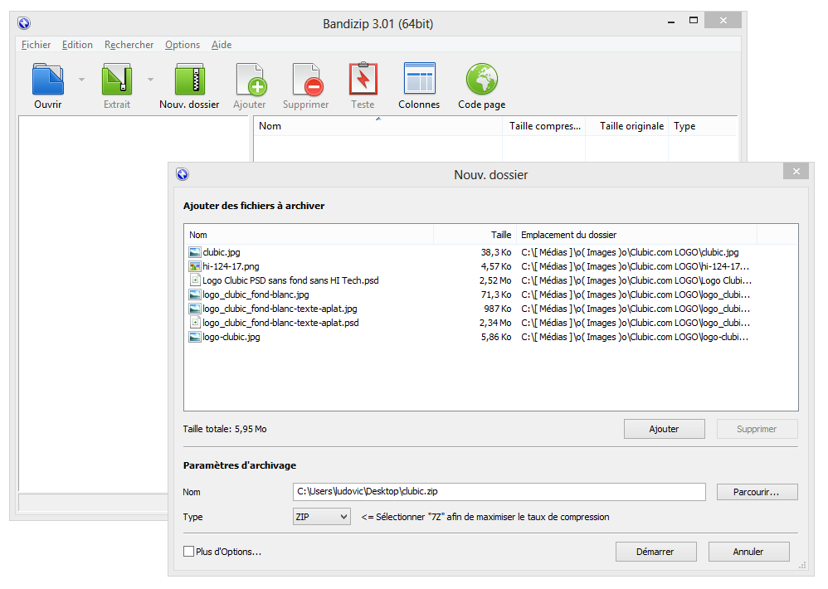Viewport: 828px width, 589px height.
Task: Open the Options menu
Action: click(x=182, y=45)
